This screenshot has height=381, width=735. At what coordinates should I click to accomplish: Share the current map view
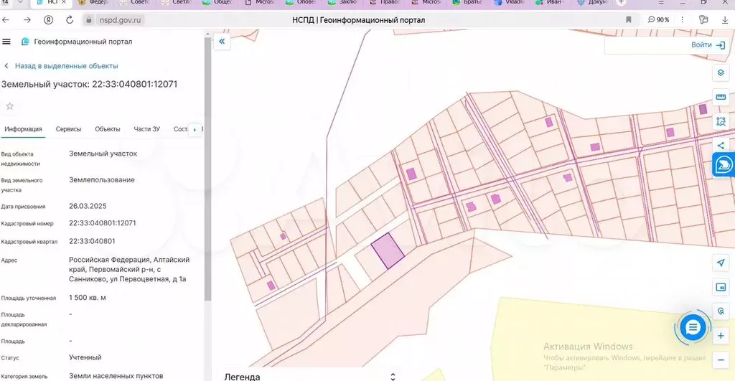721,145
